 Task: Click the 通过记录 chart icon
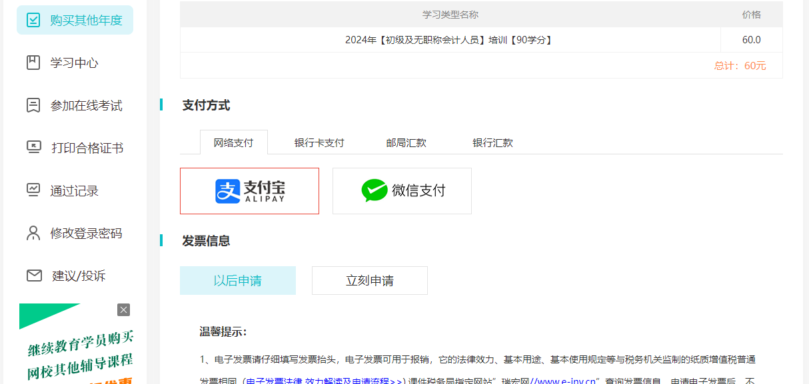(33, 190)
